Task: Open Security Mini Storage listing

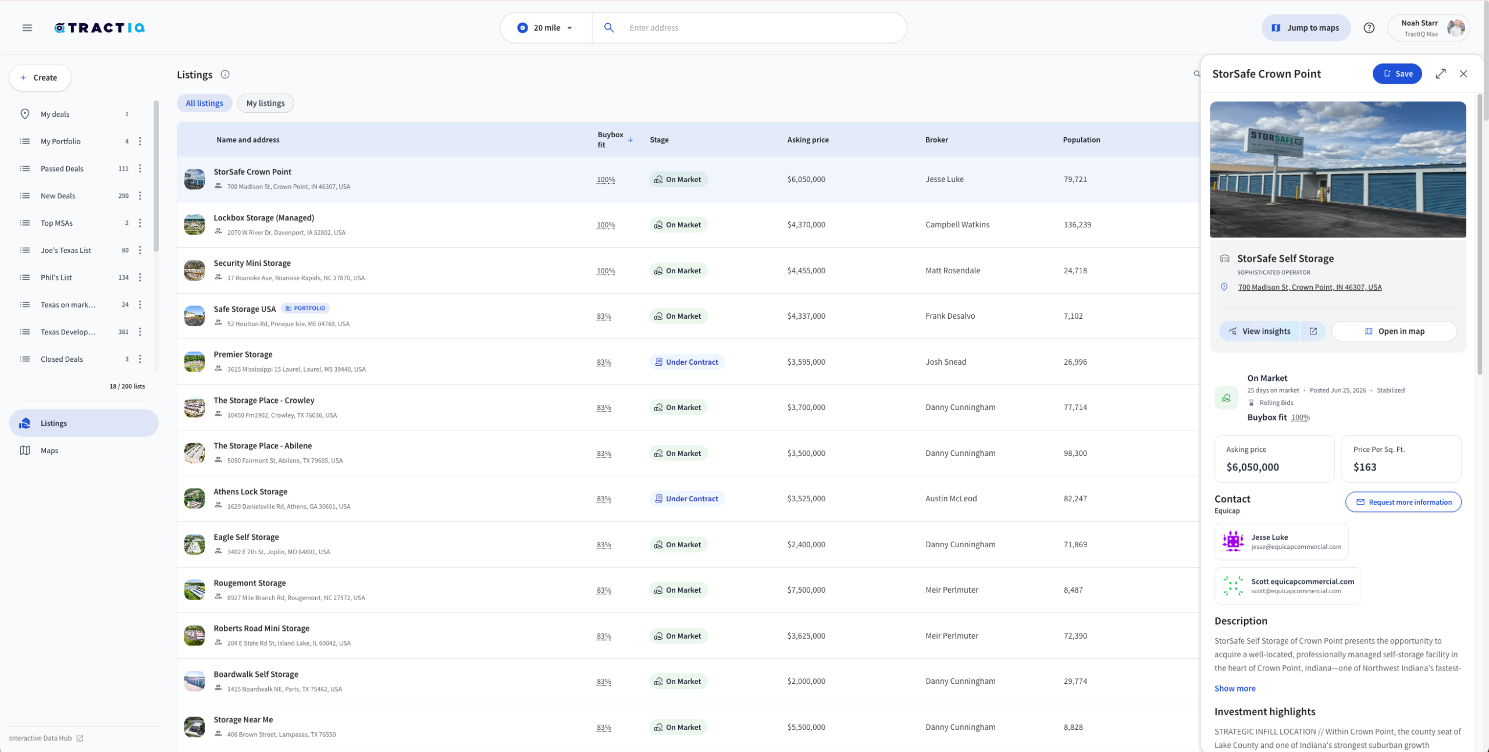Action: coord(252,263)
